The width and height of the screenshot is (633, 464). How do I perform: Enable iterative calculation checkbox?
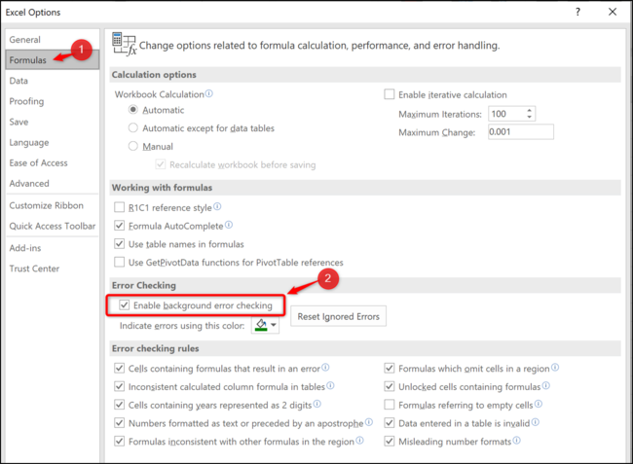tap(390, 94)
